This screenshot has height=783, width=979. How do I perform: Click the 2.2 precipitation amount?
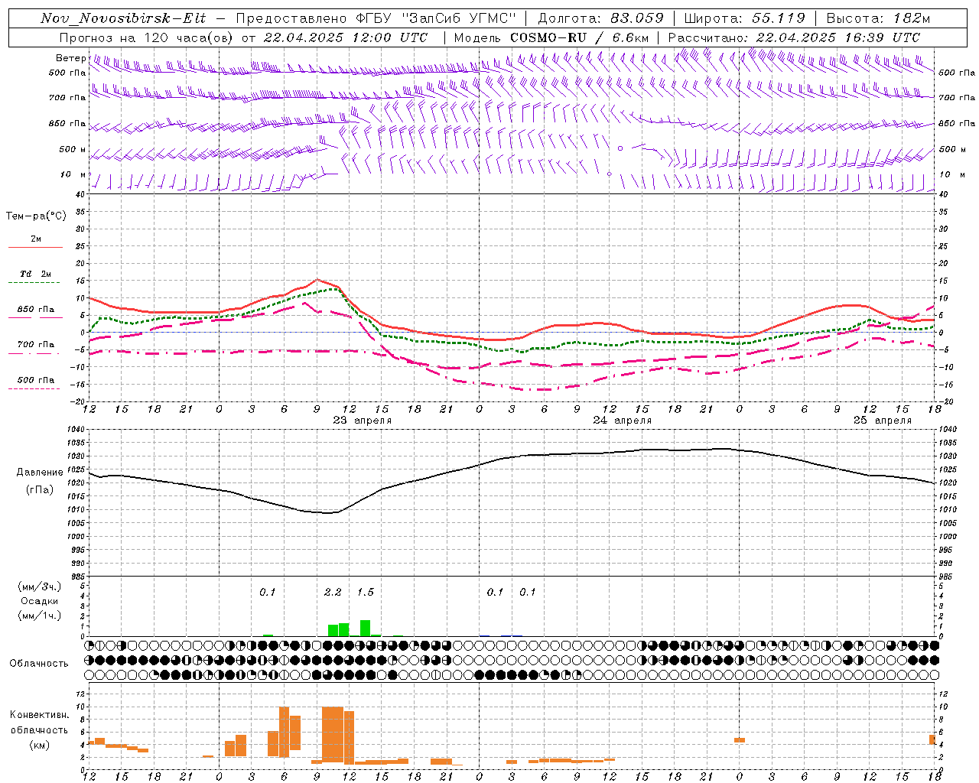[333, 592]
